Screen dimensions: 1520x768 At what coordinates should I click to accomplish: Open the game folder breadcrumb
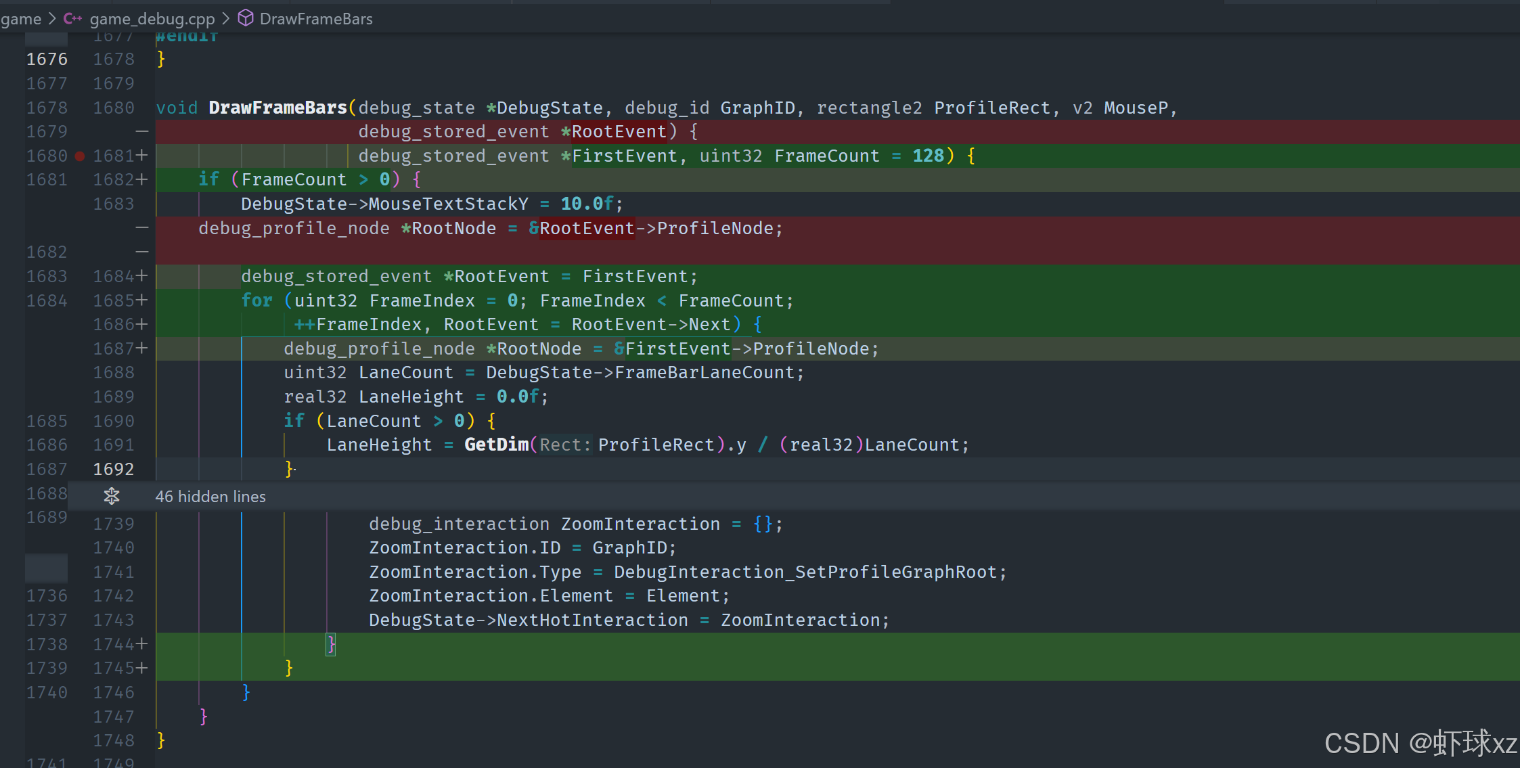tap(20, 19)
